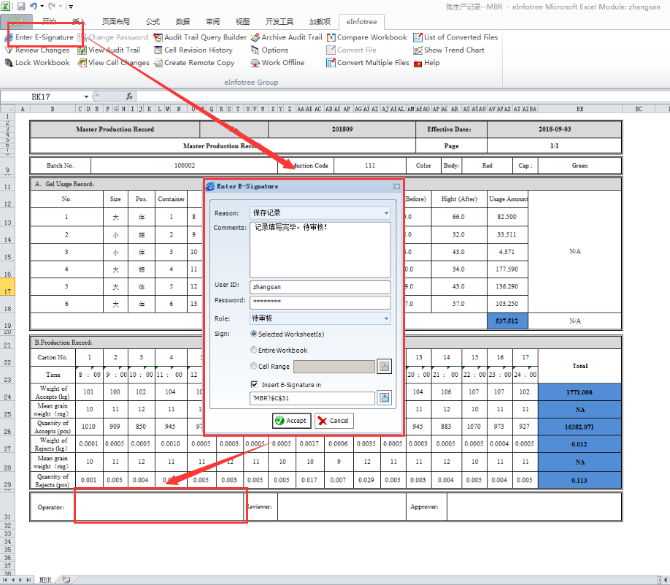Click the Accept button
This screenshot has height=585, width=670.
290,421
